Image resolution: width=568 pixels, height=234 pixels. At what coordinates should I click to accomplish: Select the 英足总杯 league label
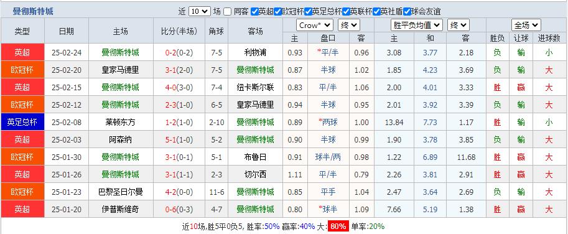tap(22, 122)
